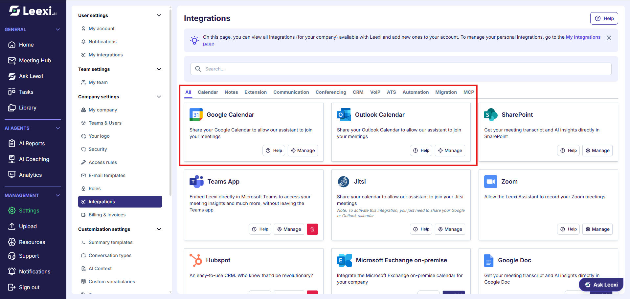630x299 pixels.
Task: Collapse the Customization settings group
Action: [159, 229]
